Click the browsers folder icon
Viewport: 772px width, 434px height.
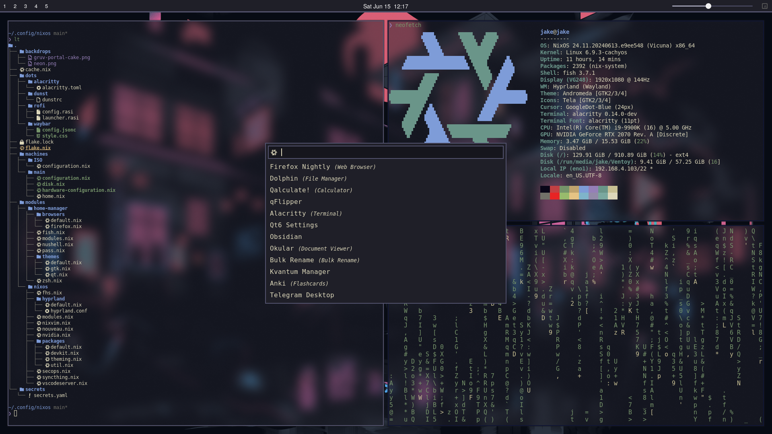[x=39, y=214]
